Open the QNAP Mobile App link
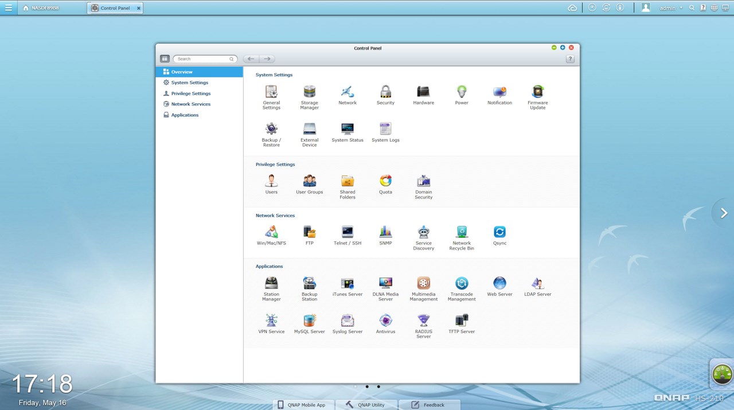Viewport: 734px width, 410px height. point(303,405)
